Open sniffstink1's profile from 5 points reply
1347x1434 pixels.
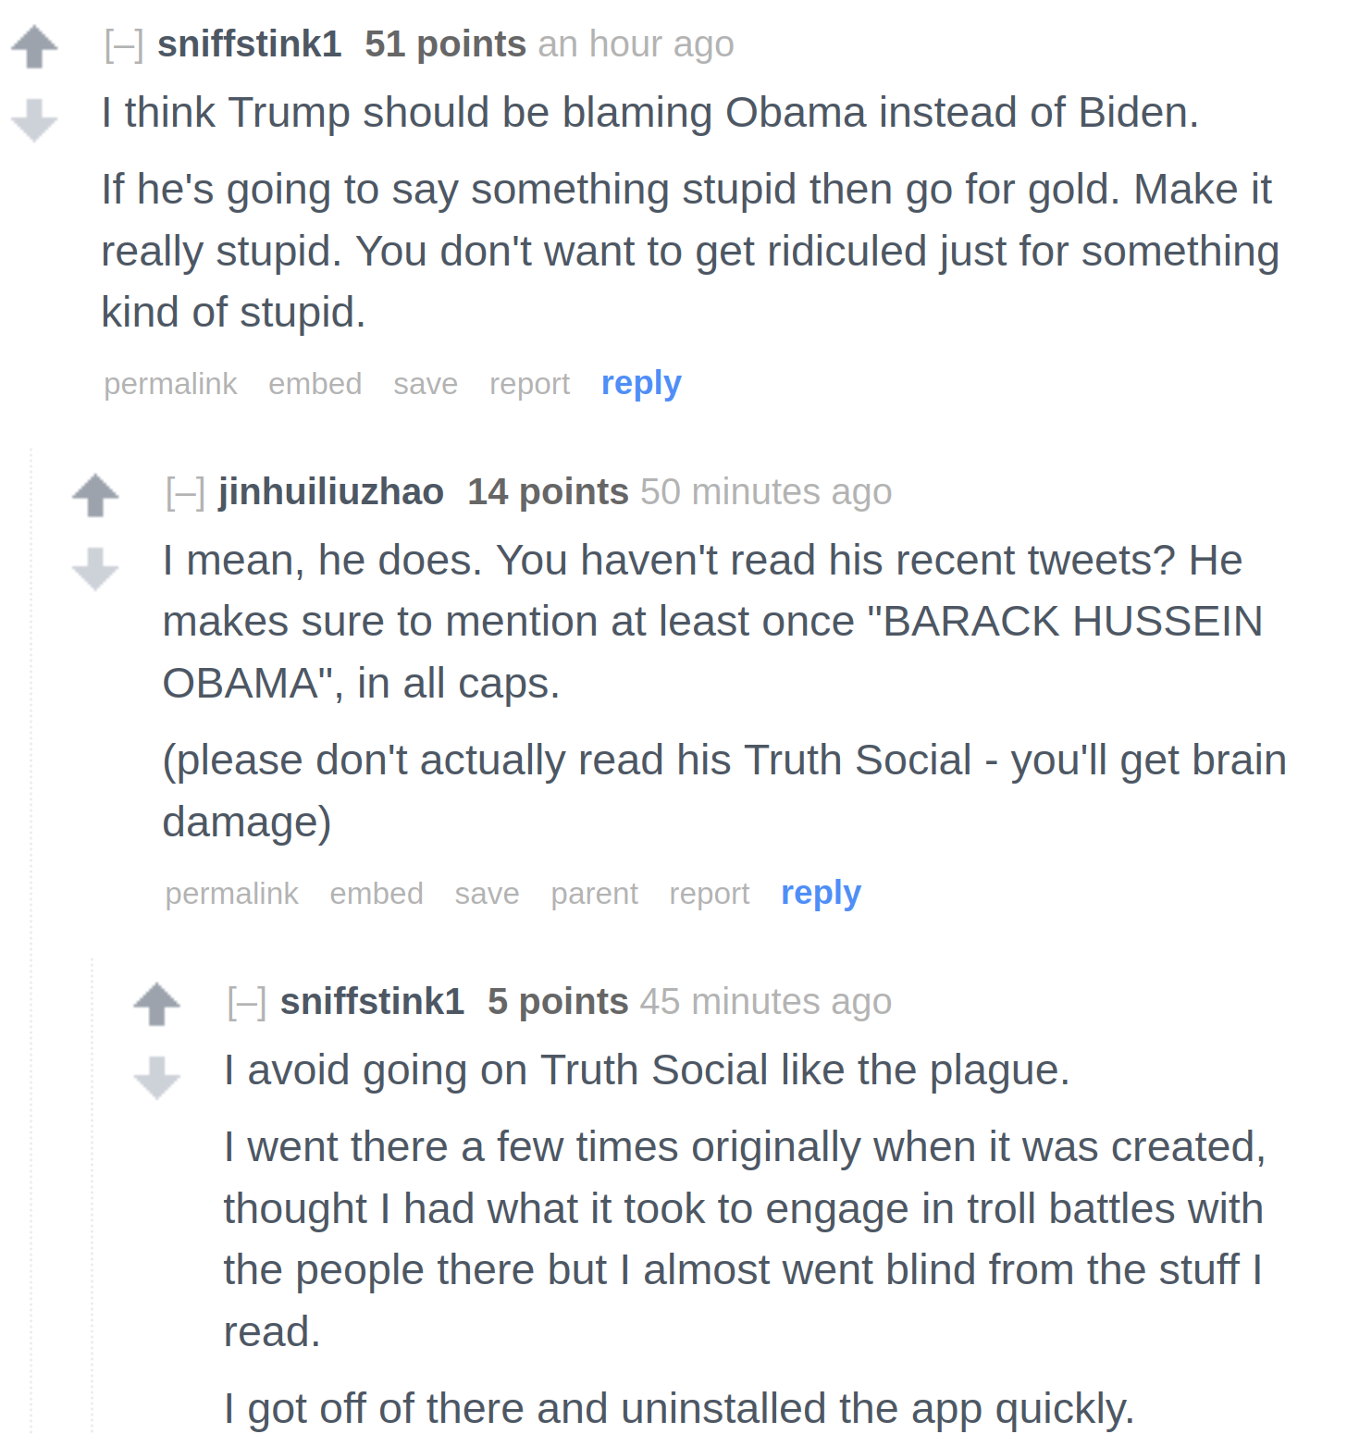pos(372,1002)
